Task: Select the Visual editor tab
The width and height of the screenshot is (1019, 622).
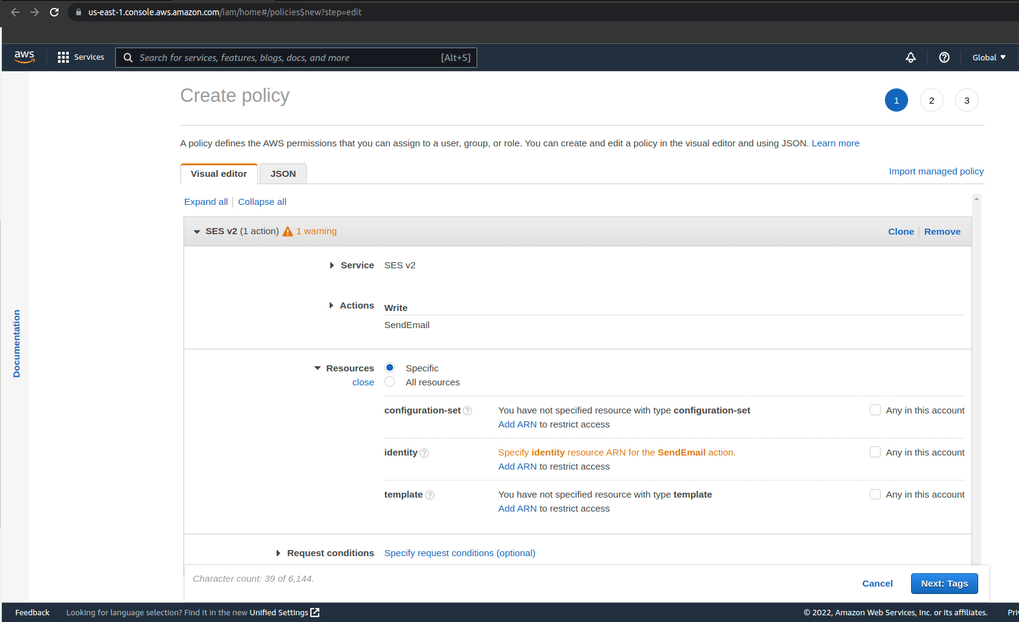Action: click(x=218, y=173)
